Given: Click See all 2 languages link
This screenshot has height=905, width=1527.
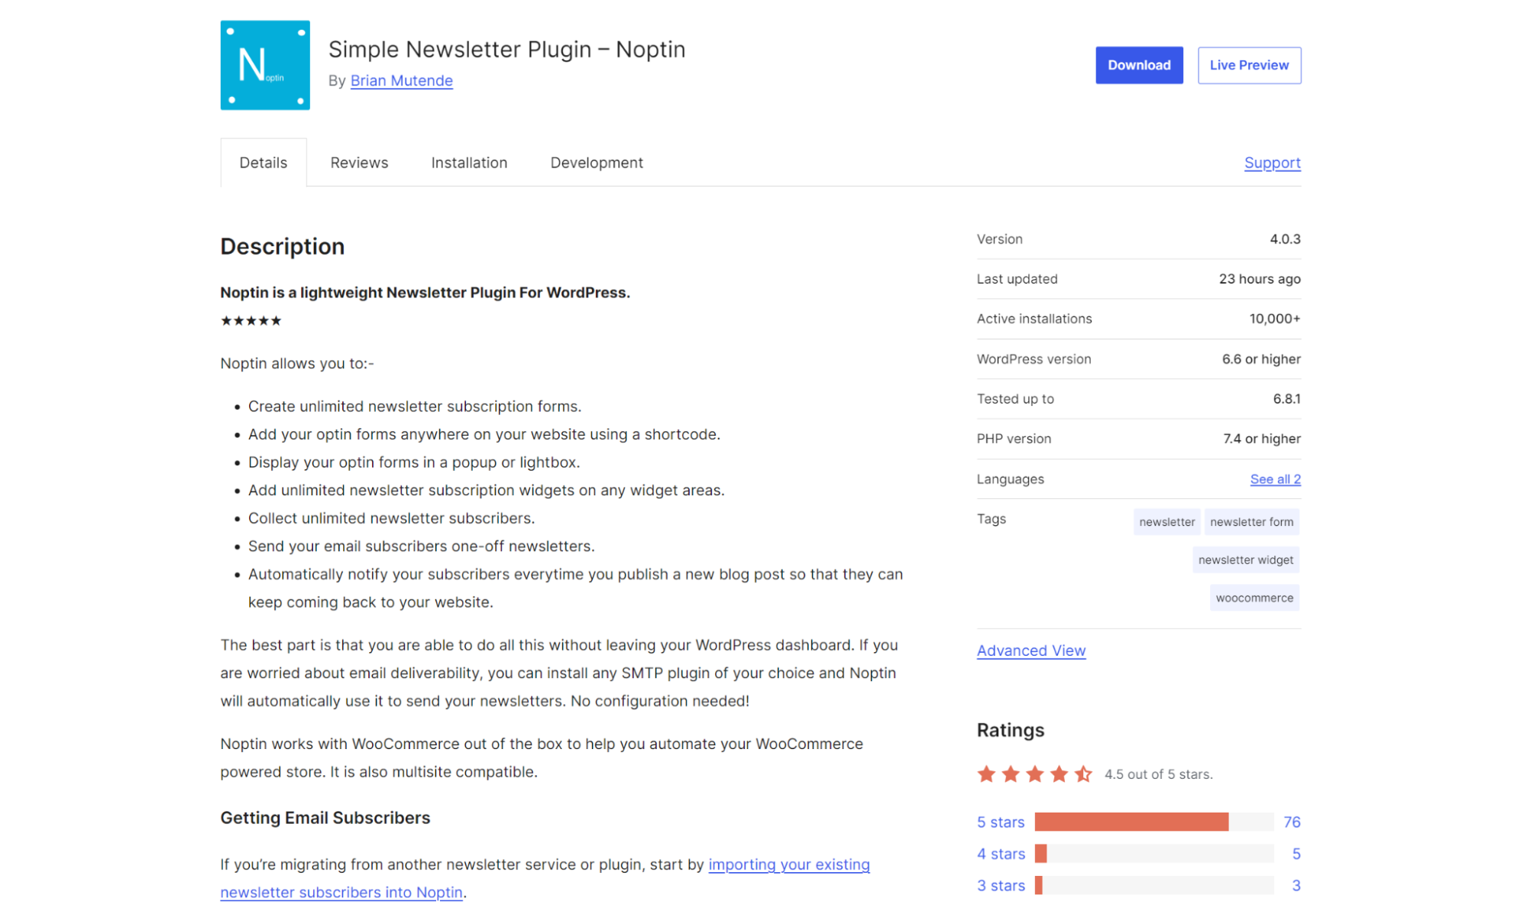Looking at the screenshot, I should pyautogui.click(x=1275, y=478).
